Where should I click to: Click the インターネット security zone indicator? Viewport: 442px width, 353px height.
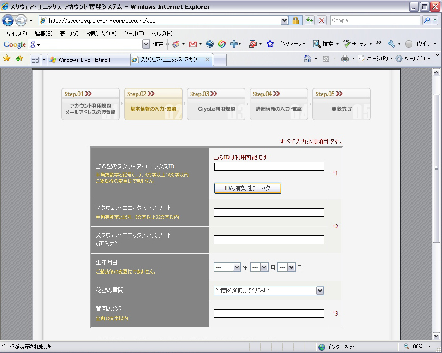coord(337,347)
